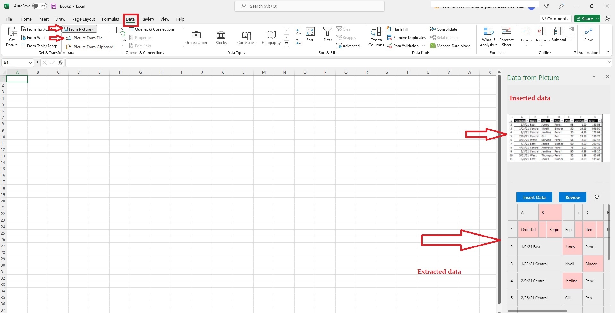
Task: Open the Forecast Sheet tool
Action: 507,35
